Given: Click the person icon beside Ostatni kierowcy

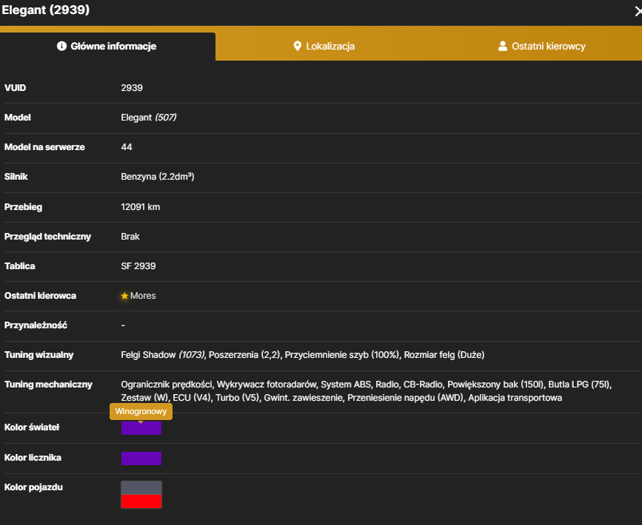Looking at the screenshot, I should tap(502, 46).
